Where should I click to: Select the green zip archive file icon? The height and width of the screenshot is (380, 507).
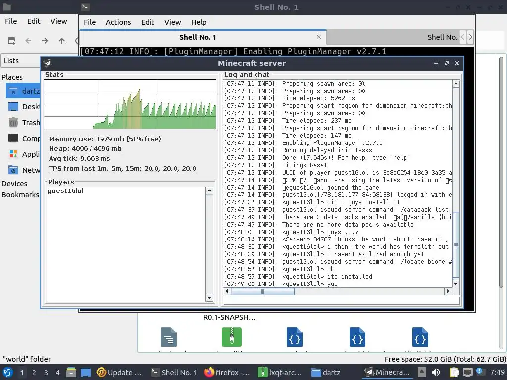click(x=232, y=337)
